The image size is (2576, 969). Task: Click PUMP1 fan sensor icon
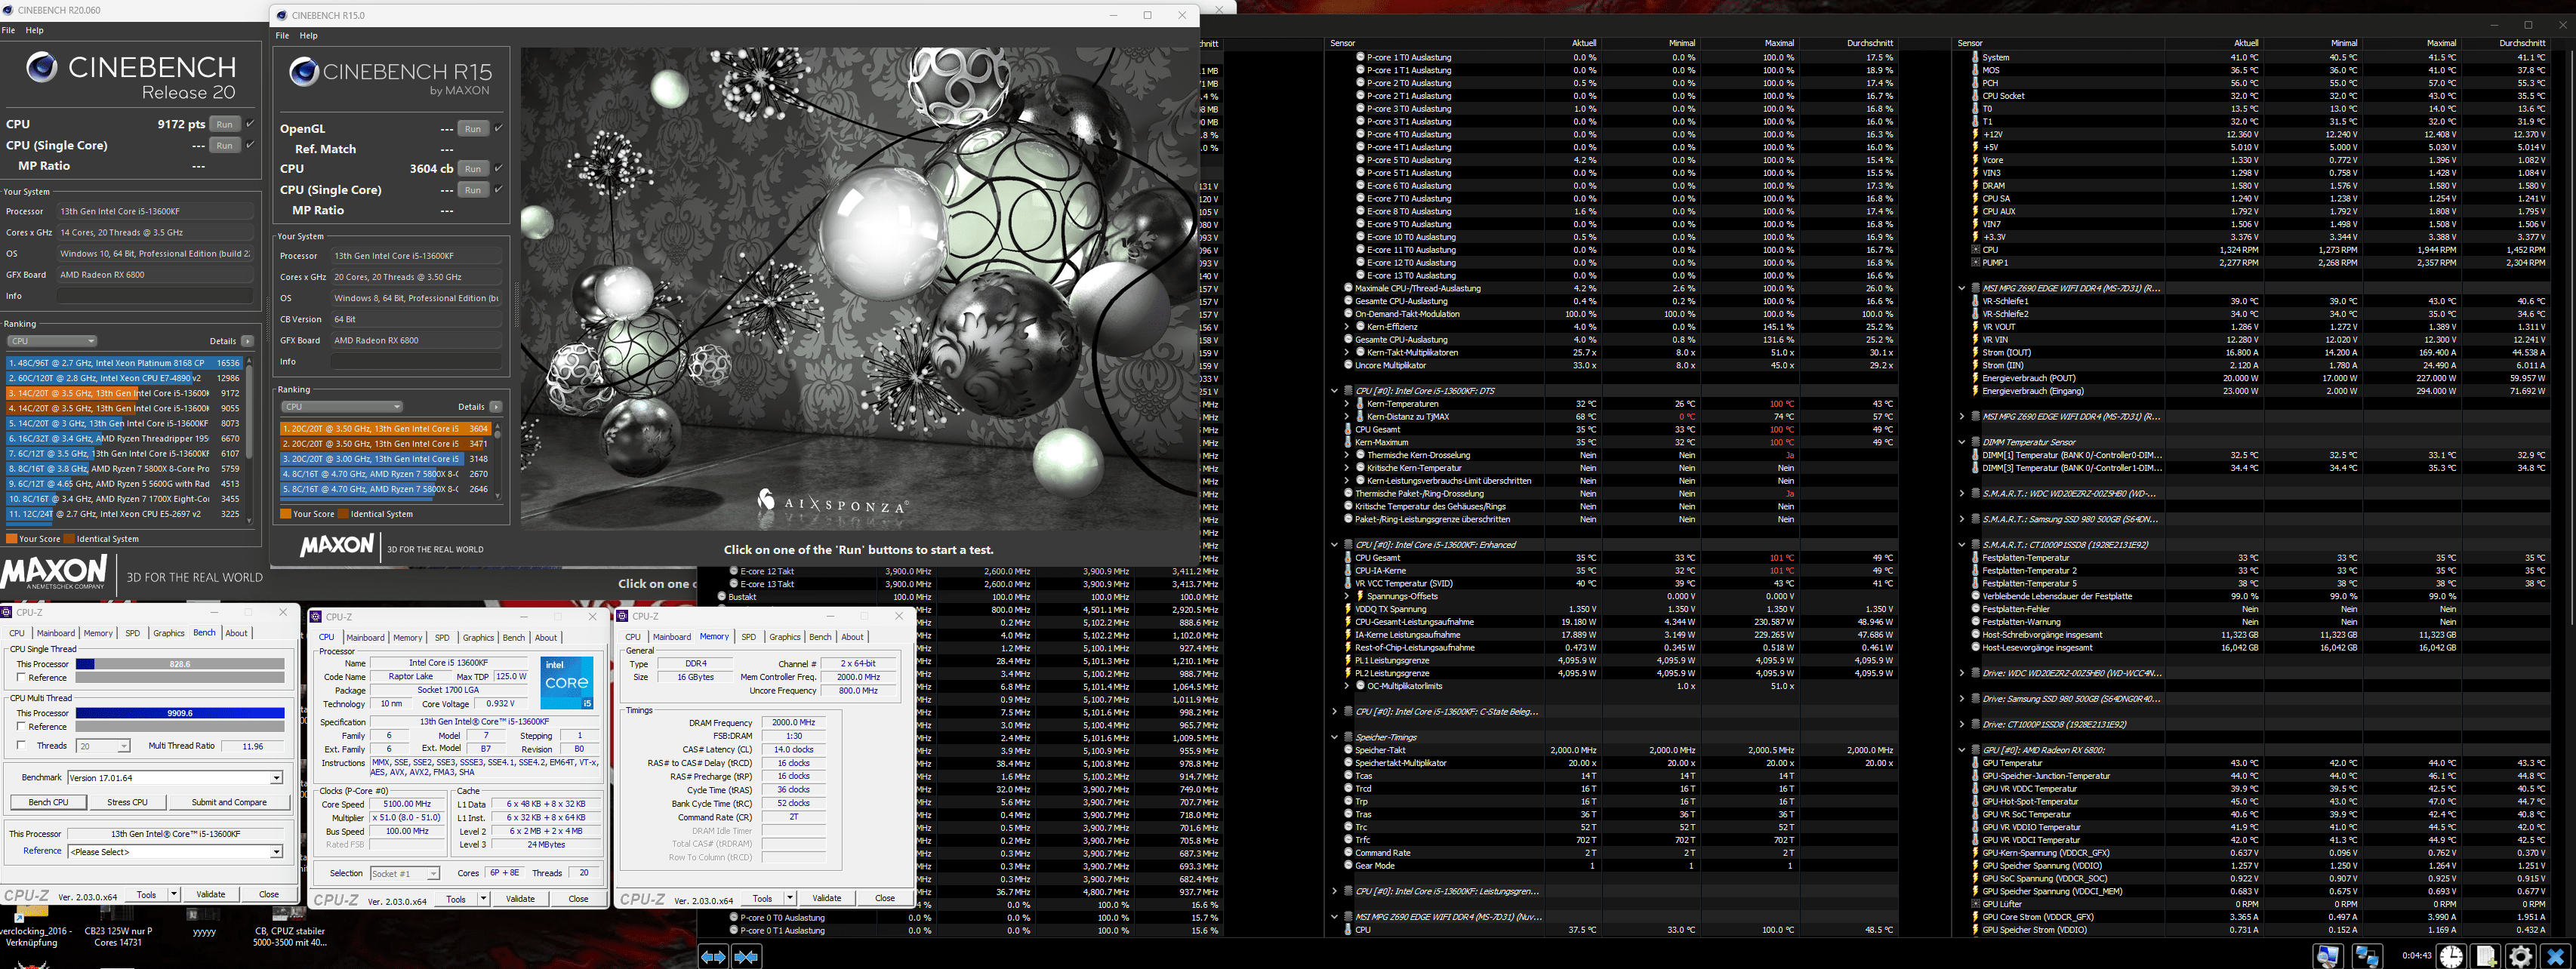coord(1975,263)
